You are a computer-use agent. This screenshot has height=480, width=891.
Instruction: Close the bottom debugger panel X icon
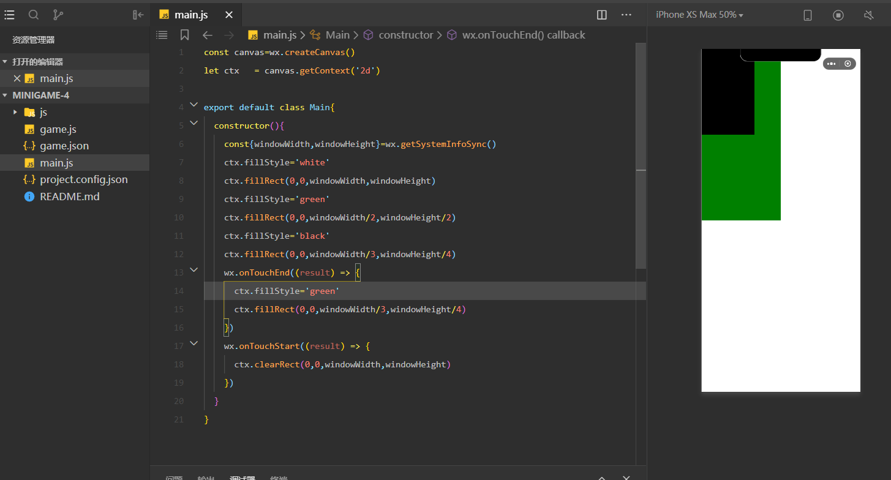[626, 478]
